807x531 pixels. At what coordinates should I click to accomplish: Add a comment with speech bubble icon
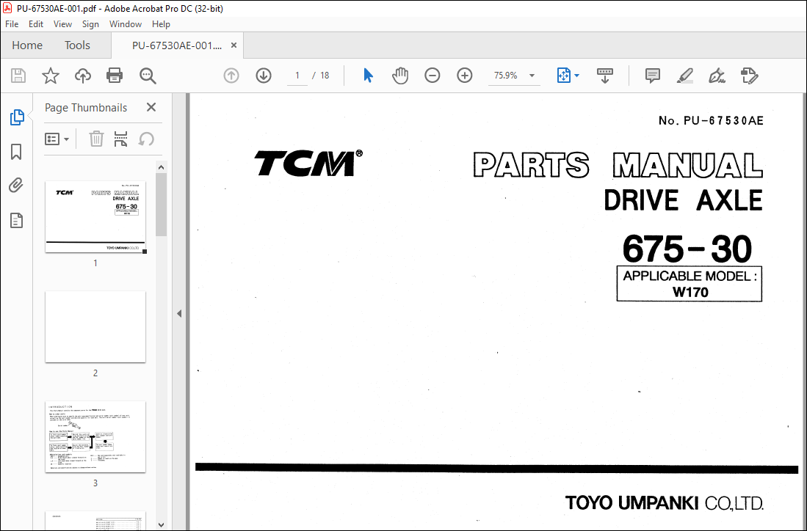coord(653,76)
